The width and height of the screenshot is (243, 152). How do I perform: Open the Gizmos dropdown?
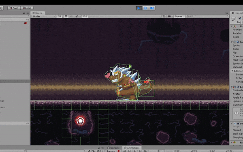[x=179, y=16]
